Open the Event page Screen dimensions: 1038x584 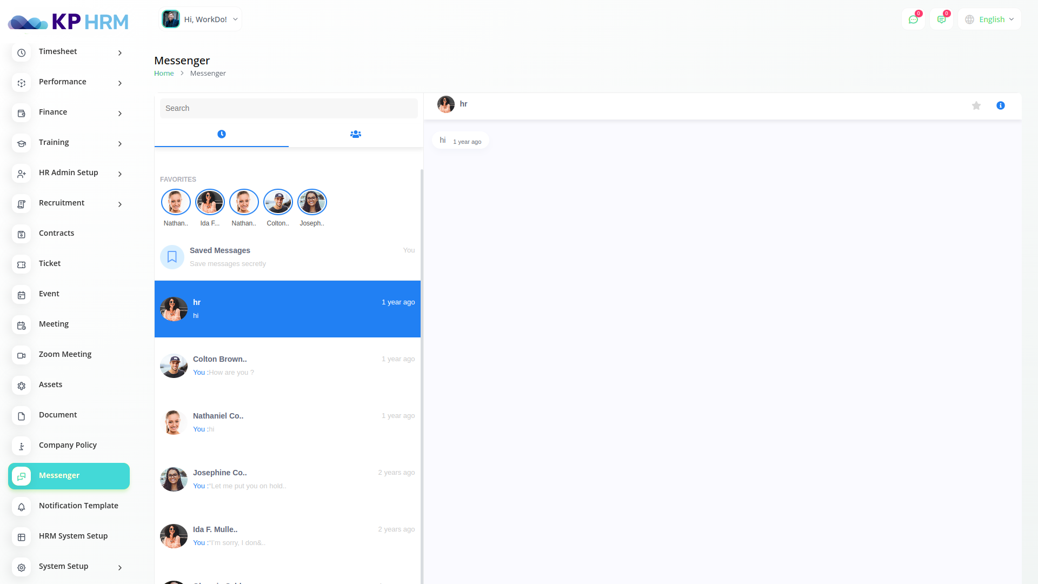pyautogui.click(x=69, y=295)
